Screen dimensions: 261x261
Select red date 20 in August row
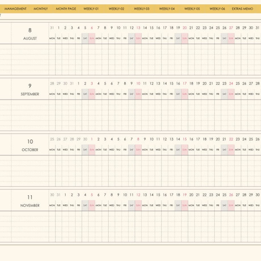click(x=185, y=28)
